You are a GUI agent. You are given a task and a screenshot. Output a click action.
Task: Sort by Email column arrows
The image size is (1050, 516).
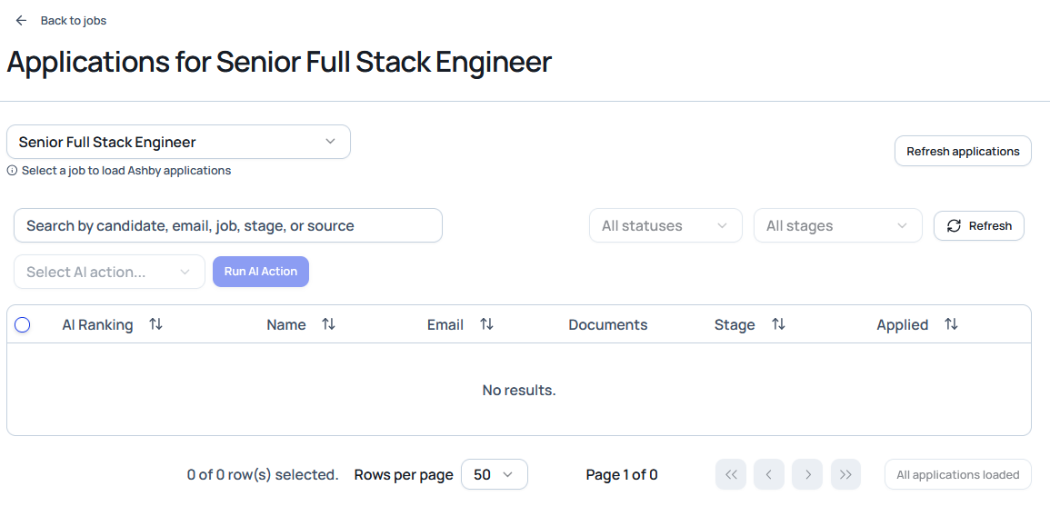coord(486,324)
